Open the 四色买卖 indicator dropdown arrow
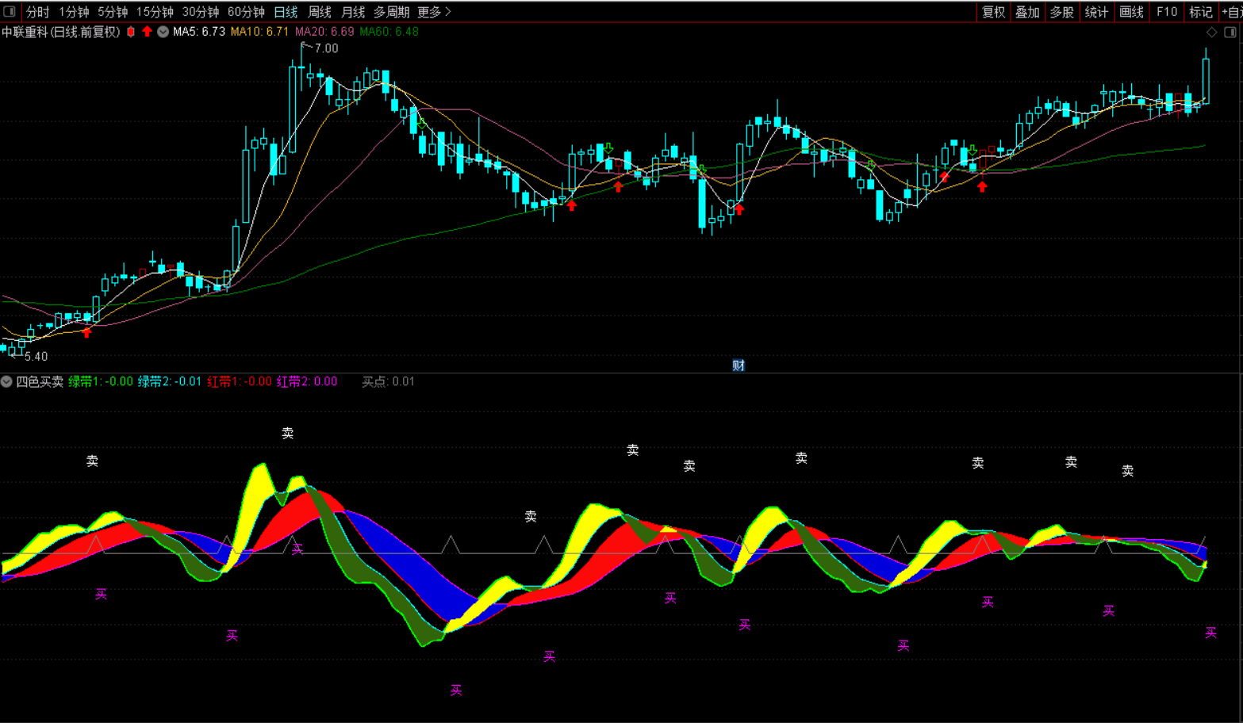The width and height of the screenshot is (1243, 723). click(6, 381)
